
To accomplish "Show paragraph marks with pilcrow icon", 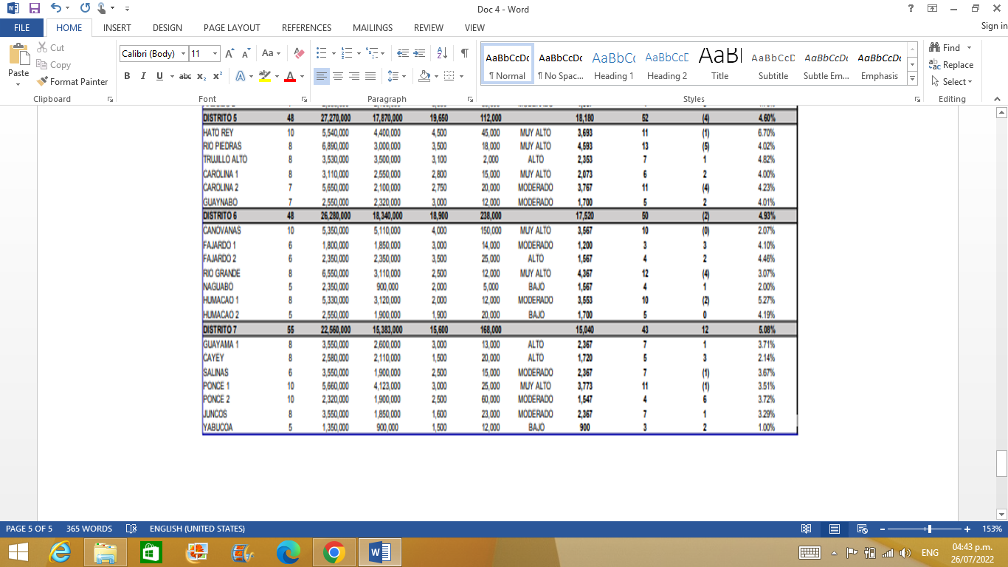I will 464,53.
